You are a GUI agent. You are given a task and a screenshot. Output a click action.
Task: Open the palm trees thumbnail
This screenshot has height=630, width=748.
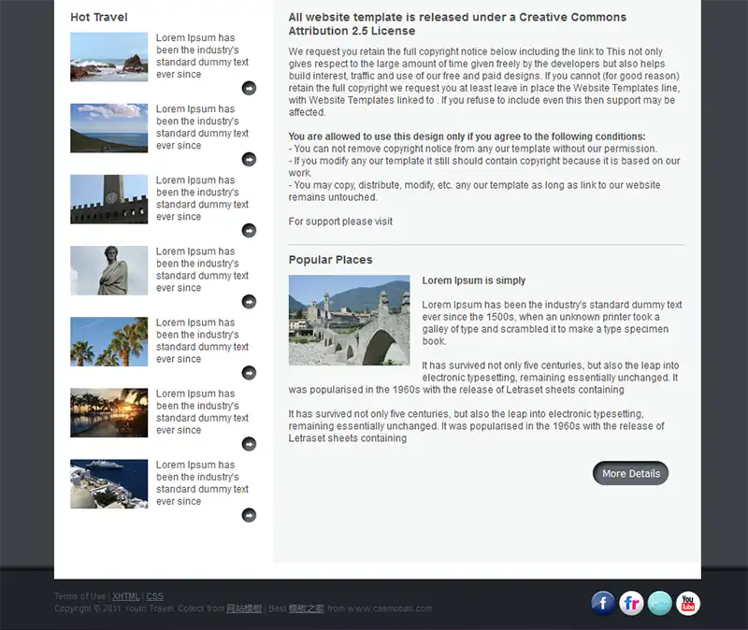tap(108, 341)
